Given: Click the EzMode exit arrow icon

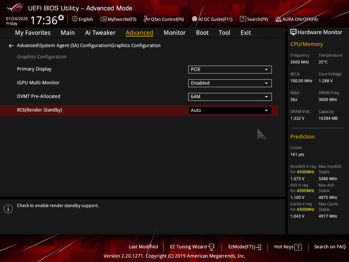Looking at the screenshot, I should (258, 247).
